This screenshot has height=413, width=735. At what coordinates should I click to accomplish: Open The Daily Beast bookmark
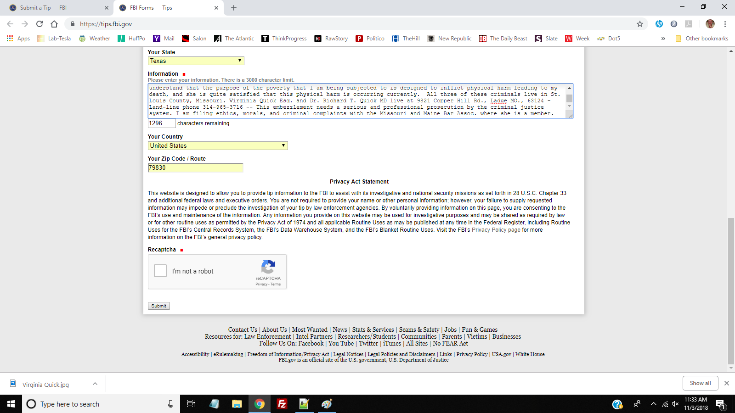click(503, 39)
